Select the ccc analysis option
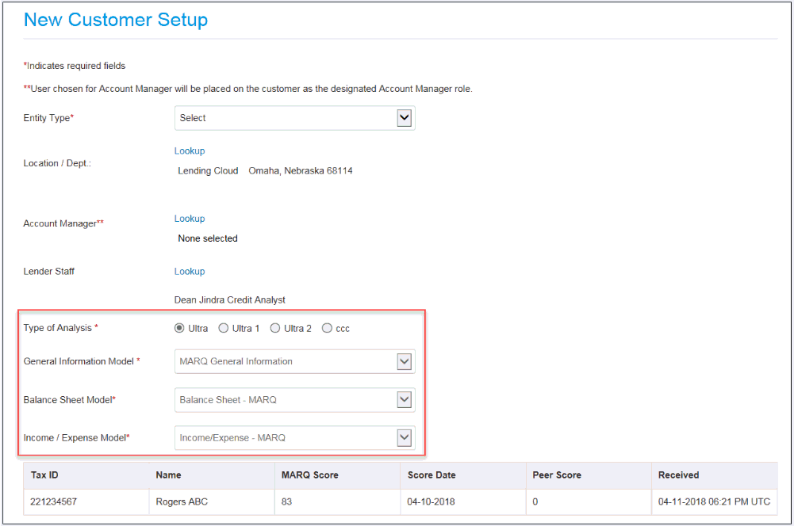Image resolution: width=794 pixels, height=526 pixels. [x=327, y=327]
